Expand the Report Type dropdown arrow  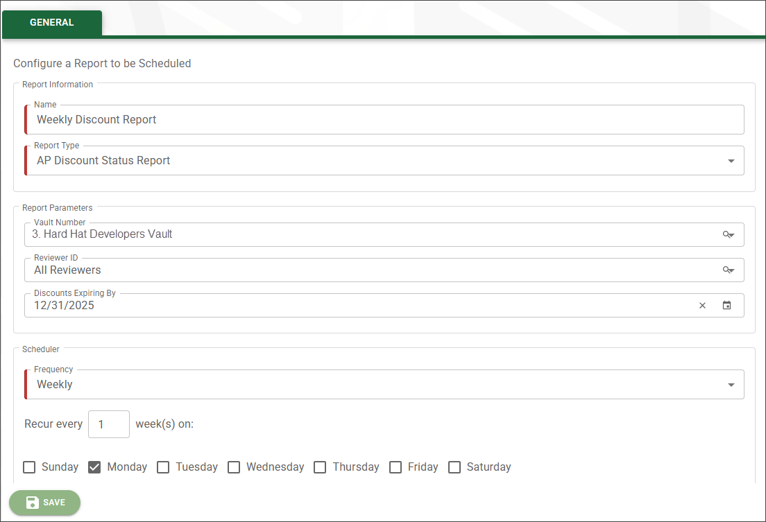(x=731, y=161)
